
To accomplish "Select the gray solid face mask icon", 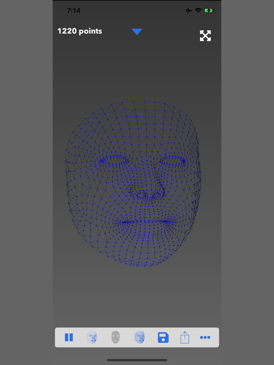I will tap(116, 337).
